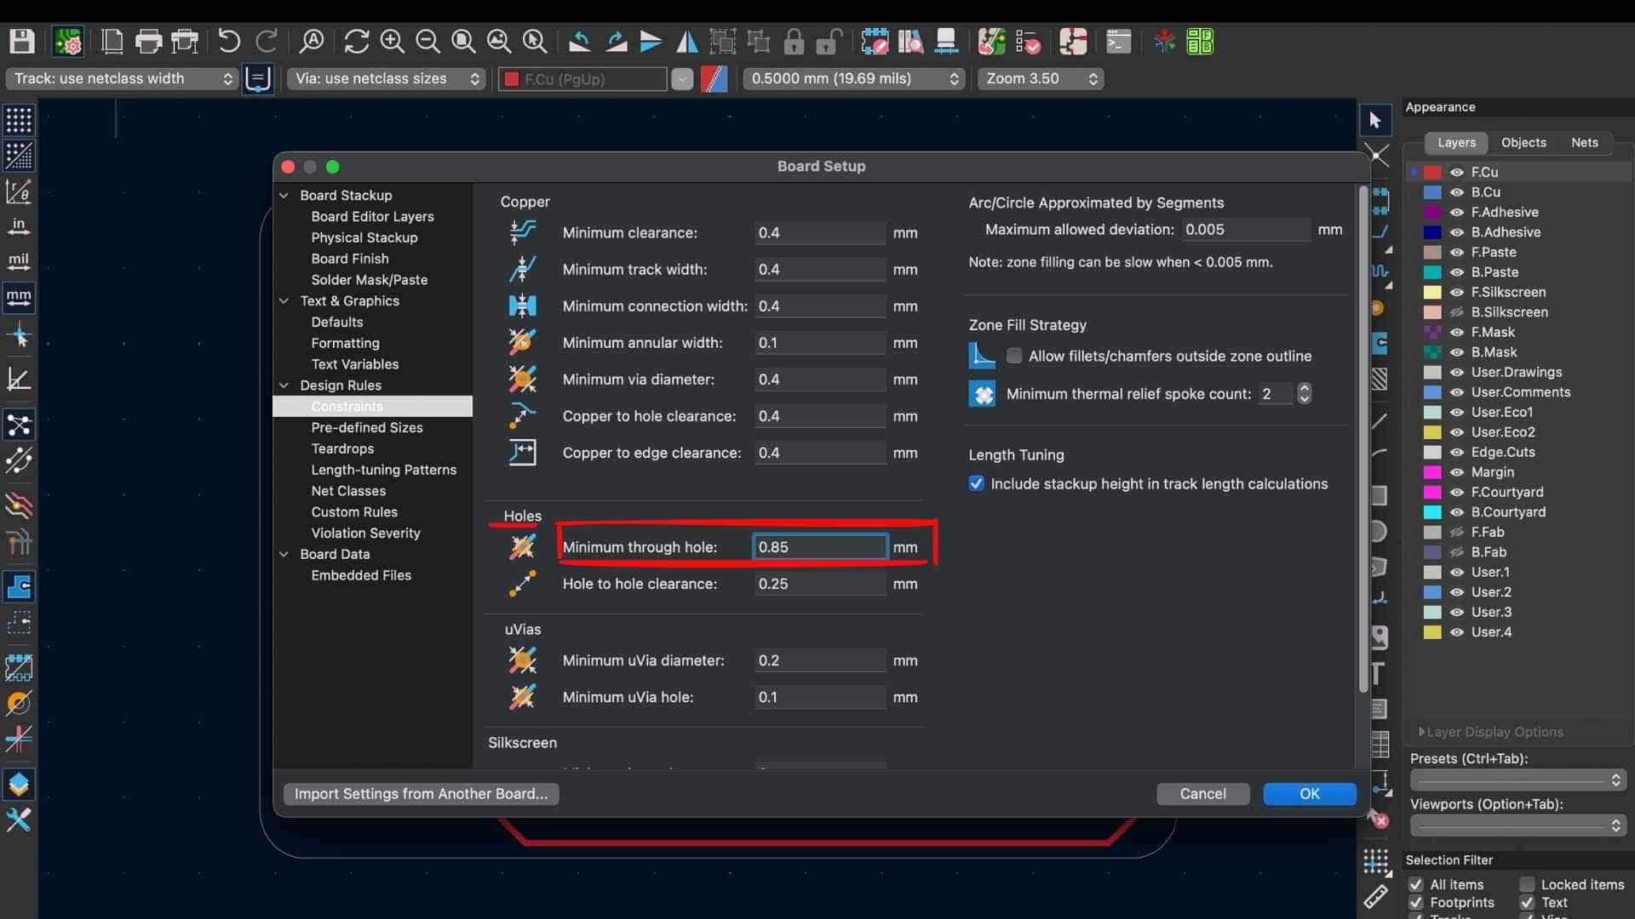
Task: Select the arrow selection tool
Action: point(1374,121)
